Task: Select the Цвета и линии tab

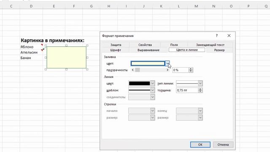Action: (x=187, y=50)
